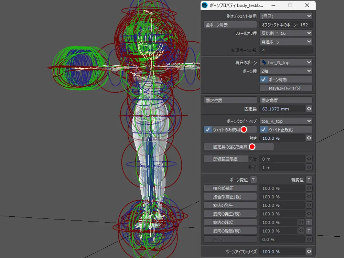Click LightWave app icon in title bar
The image size is (344, 258).
pos(205,6)
